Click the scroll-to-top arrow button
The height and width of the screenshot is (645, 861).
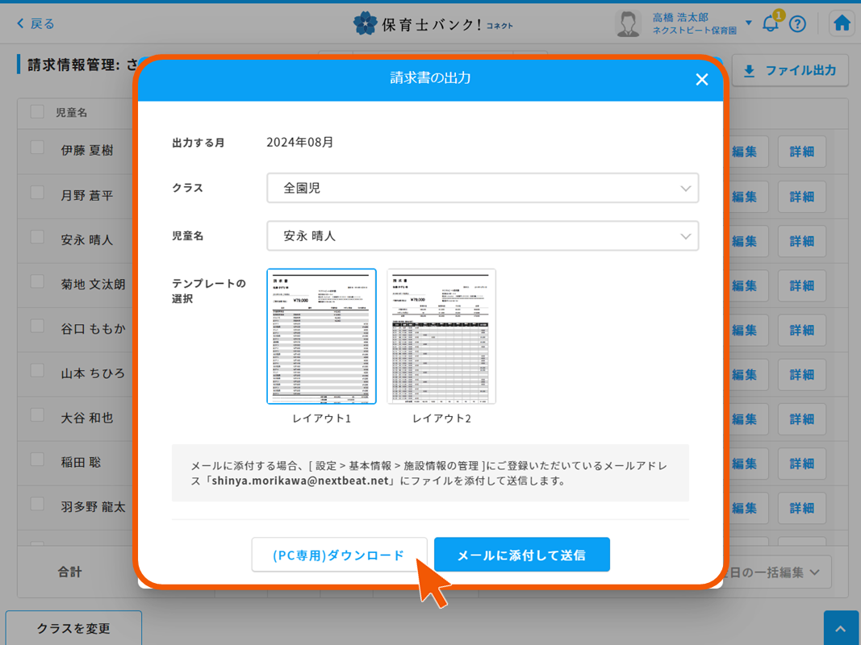pos(841,626)
